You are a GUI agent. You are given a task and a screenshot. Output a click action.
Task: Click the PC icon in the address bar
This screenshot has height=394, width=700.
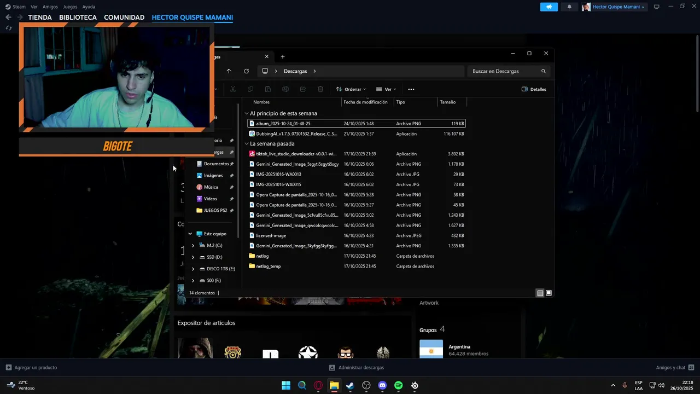pos(265,71)
